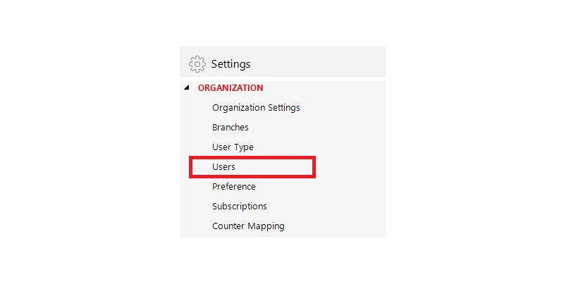Click the black disclosure arrow beside ORGANIZATION
Screen dimensions: 564x282
(x=186, y=87)
